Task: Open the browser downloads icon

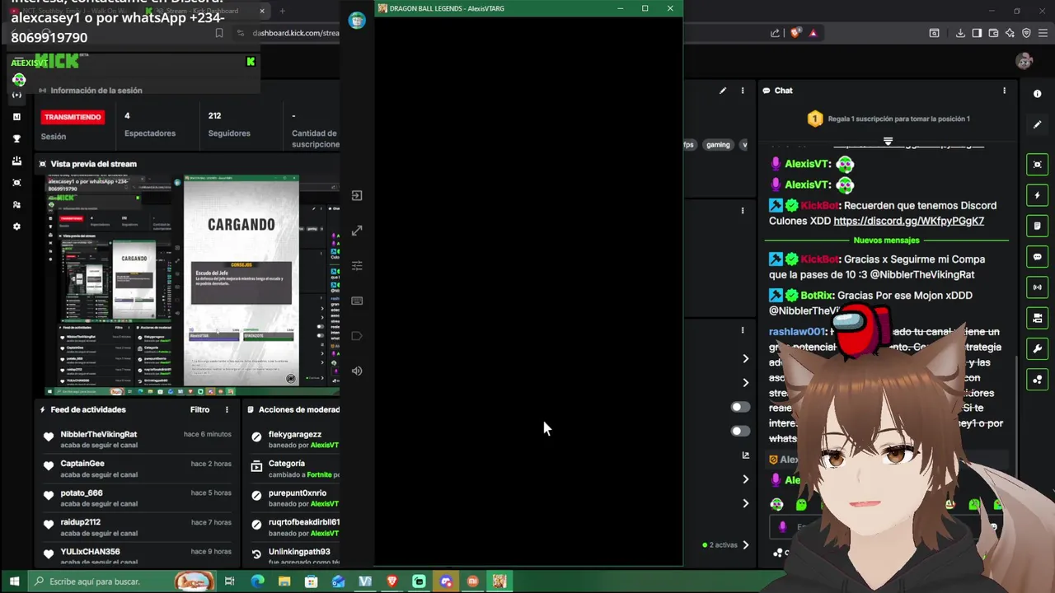Action: coord(960,33)
